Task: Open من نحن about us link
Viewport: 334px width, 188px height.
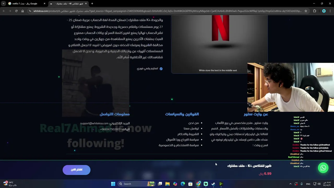Action: 194,123
